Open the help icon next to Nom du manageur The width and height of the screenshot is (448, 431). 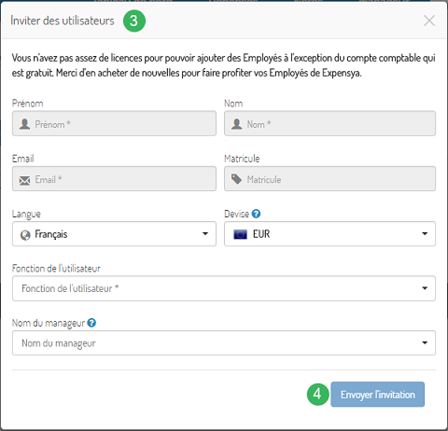point(91,323)
